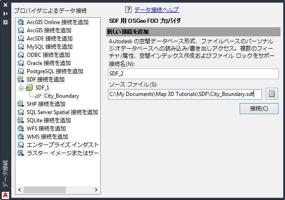Image resolution: width=285 pixels, height=200 pixels.
Task: Select ArcSDE 接続を追加
Action: coord(49,39)
